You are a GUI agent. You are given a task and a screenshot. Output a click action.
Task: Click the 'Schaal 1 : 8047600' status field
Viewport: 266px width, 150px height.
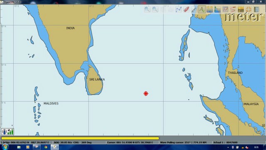239,142
